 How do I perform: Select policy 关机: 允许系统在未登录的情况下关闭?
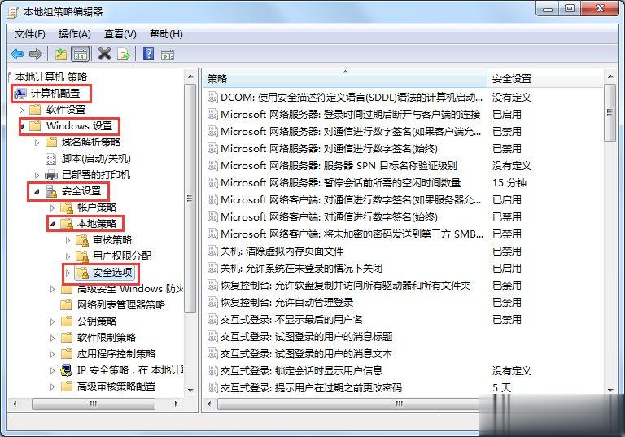pos(301,269)
